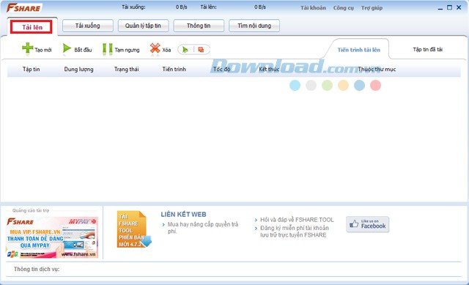Click the Fshare Tool 4.7.2 download icon
The image size is (469, 285).
pos(133,229)
